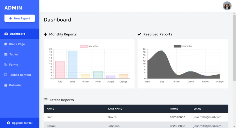Open the Forms sidebar item
Viewport: 236px width, 128px height.
(x=20, y=65)
